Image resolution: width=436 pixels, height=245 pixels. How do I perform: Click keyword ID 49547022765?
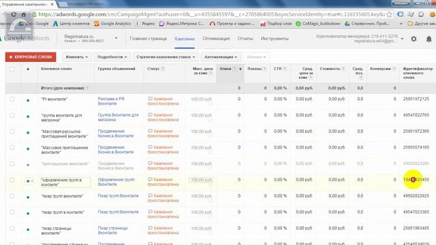pos(416,115)
